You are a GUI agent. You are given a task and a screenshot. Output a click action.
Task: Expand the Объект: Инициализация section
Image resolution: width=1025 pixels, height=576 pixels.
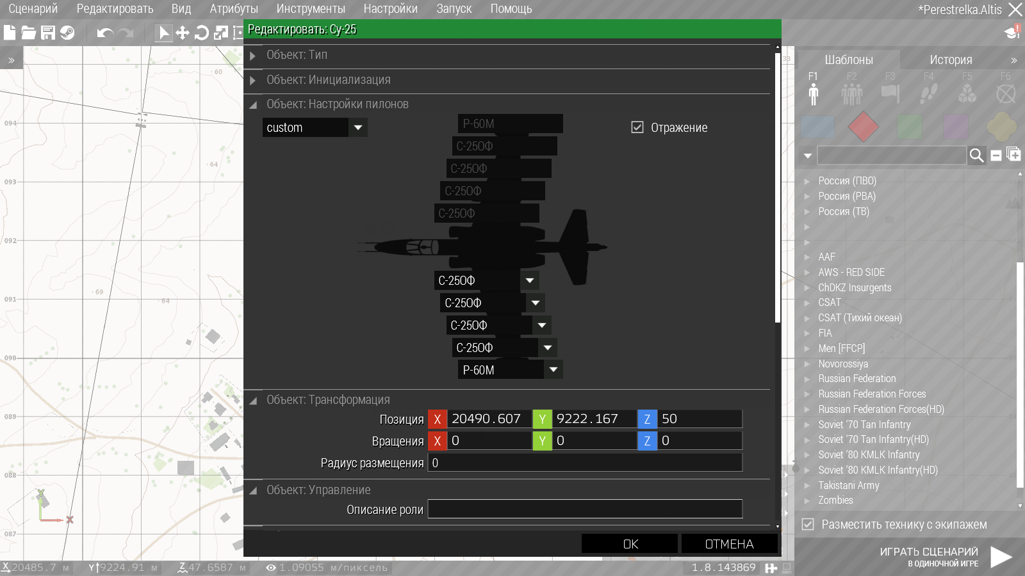253,80
